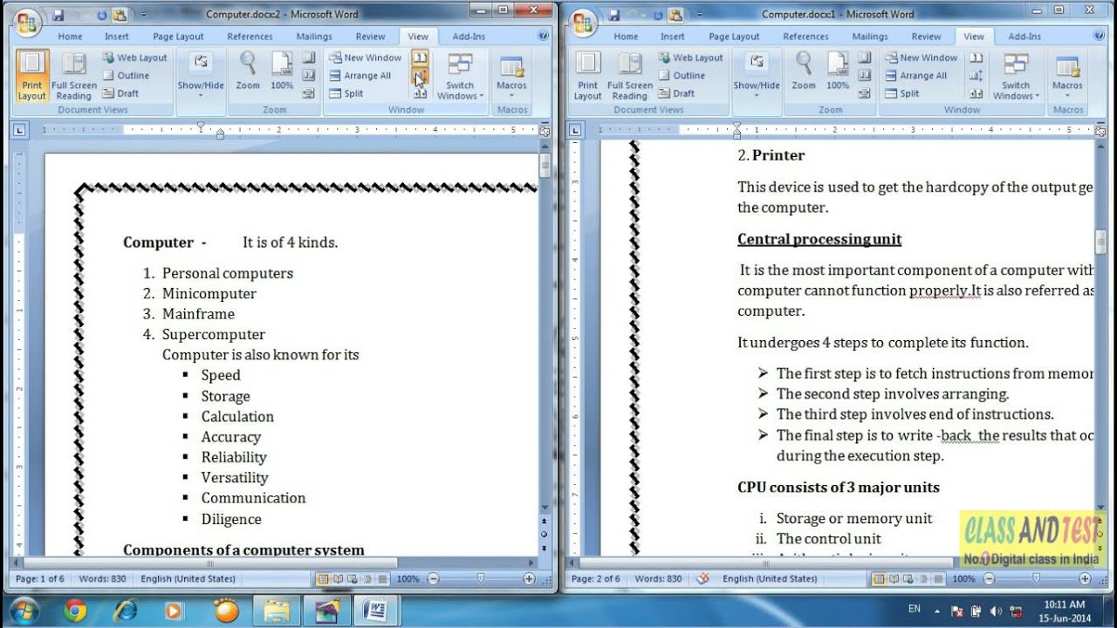
Task: Switch left window to Web Layout view
Action: tap(134, 58)
